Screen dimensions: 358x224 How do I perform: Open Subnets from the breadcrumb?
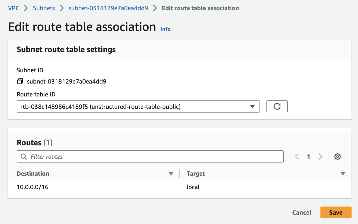(44, 8)
